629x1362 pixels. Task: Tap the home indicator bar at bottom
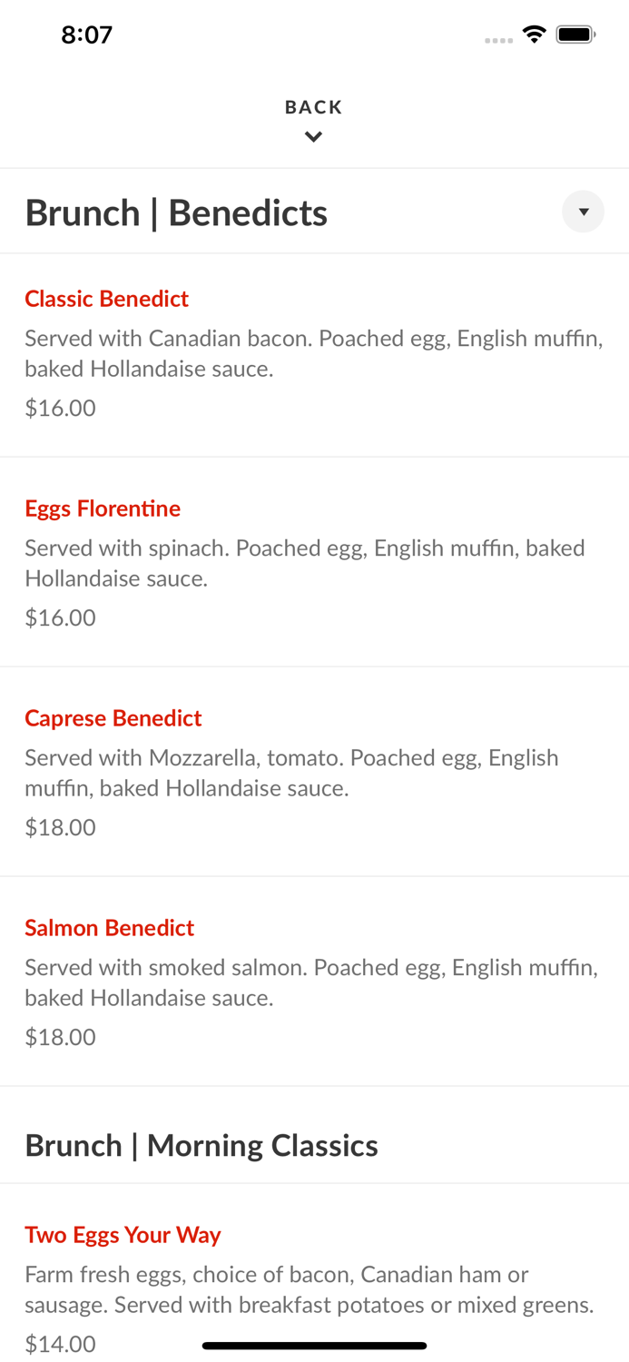coord(314,1346)
